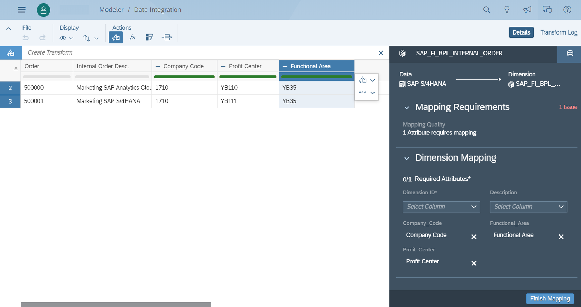Click the transform icon left of Create Transform
Screen dimensions: 581x307
(11, 53)
